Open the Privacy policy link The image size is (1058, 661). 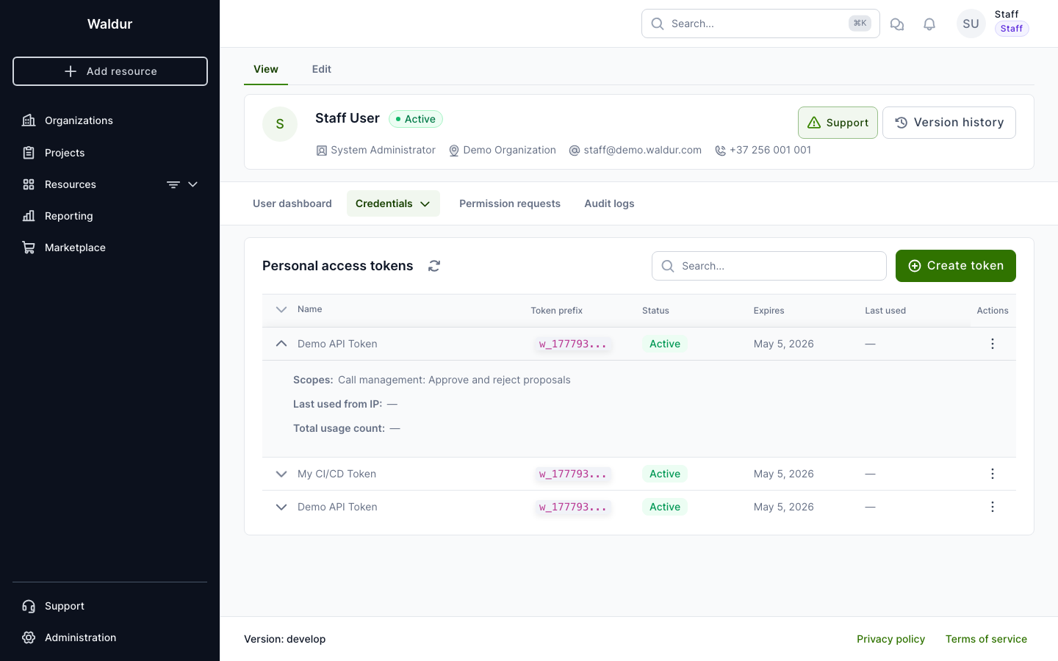point(890,639)
